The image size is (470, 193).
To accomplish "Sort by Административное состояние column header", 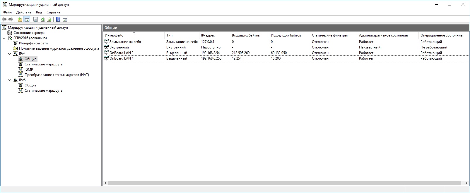I will coord(388,35).
